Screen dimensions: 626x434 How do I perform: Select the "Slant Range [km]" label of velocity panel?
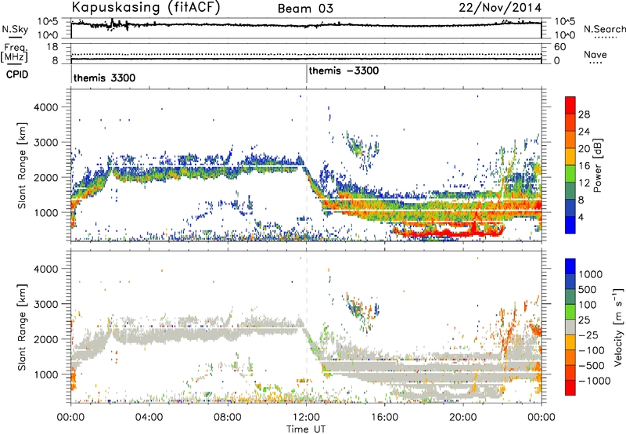coord(22,327)
